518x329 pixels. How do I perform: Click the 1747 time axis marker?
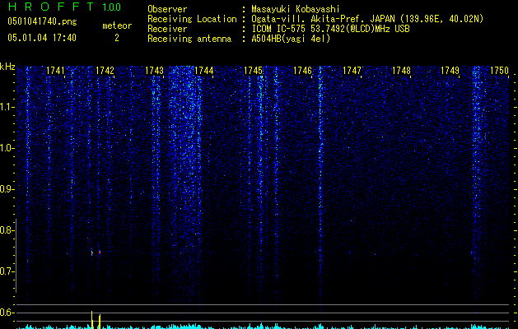[352, 71]
